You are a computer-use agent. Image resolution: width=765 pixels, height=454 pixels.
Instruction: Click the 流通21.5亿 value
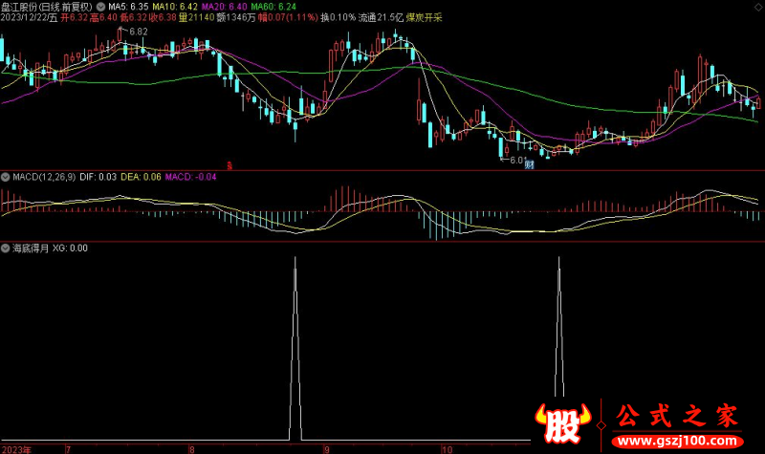[381, 17]
